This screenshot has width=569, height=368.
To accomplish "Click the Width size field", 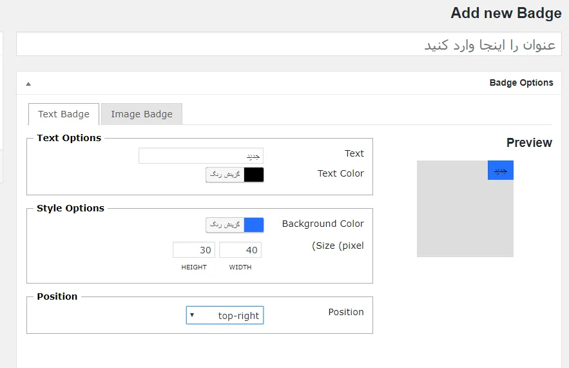I will click(x=240, y=249).
